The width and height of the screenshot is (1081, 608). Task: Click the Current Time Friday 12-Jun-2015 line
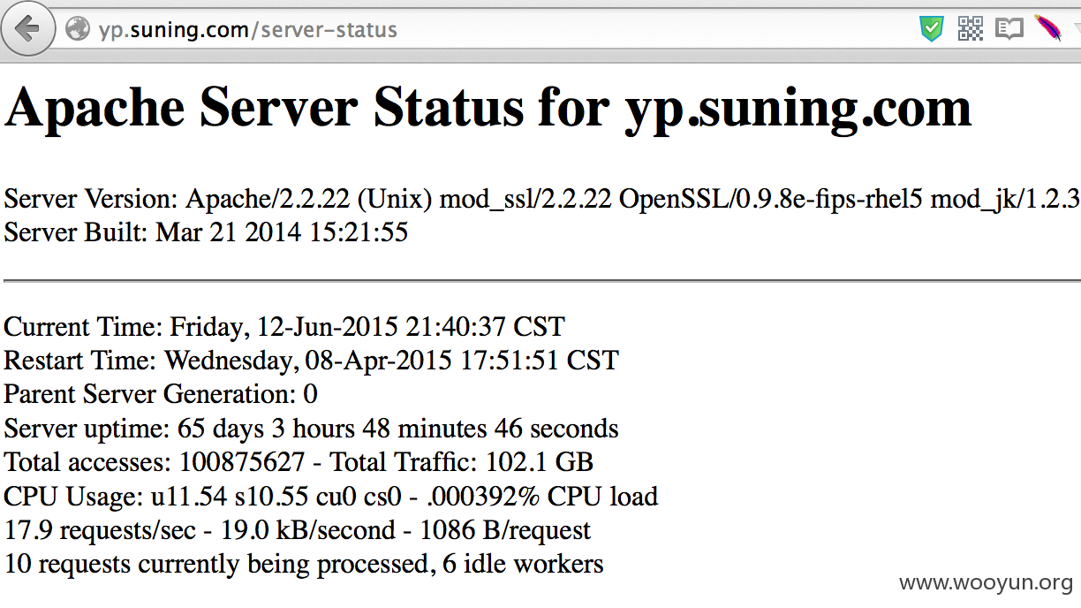click(x=284, y=327)
